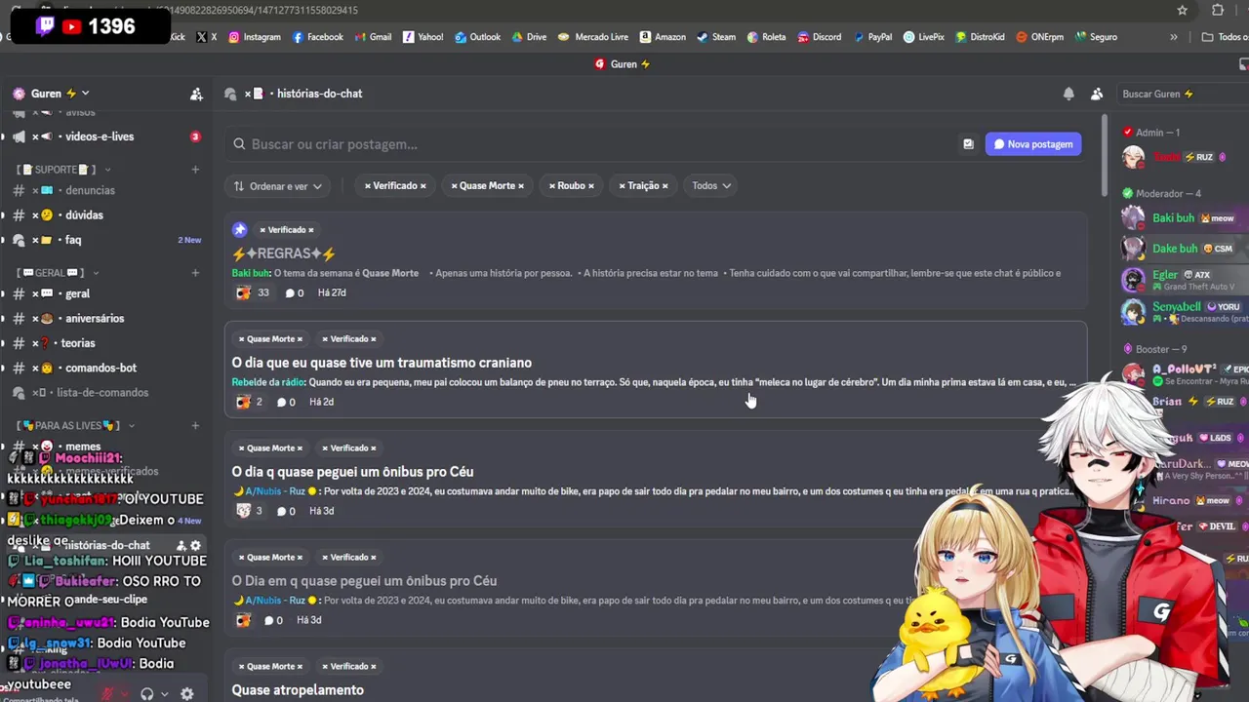The width and height of the screenshot is (1249, 702).
Task: Open the Amazon bookmark
Action: 663,37
